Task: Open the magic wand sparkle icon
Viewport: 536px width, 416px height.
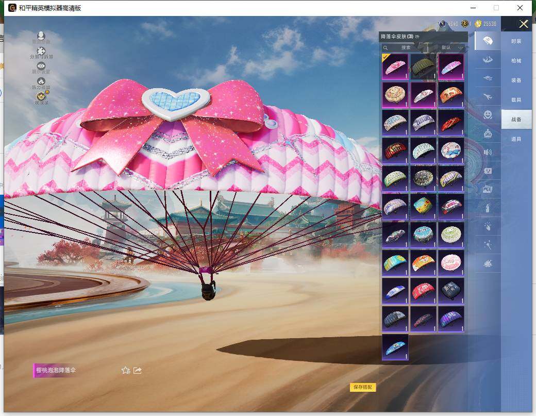Action: click(x=488, y=245)
